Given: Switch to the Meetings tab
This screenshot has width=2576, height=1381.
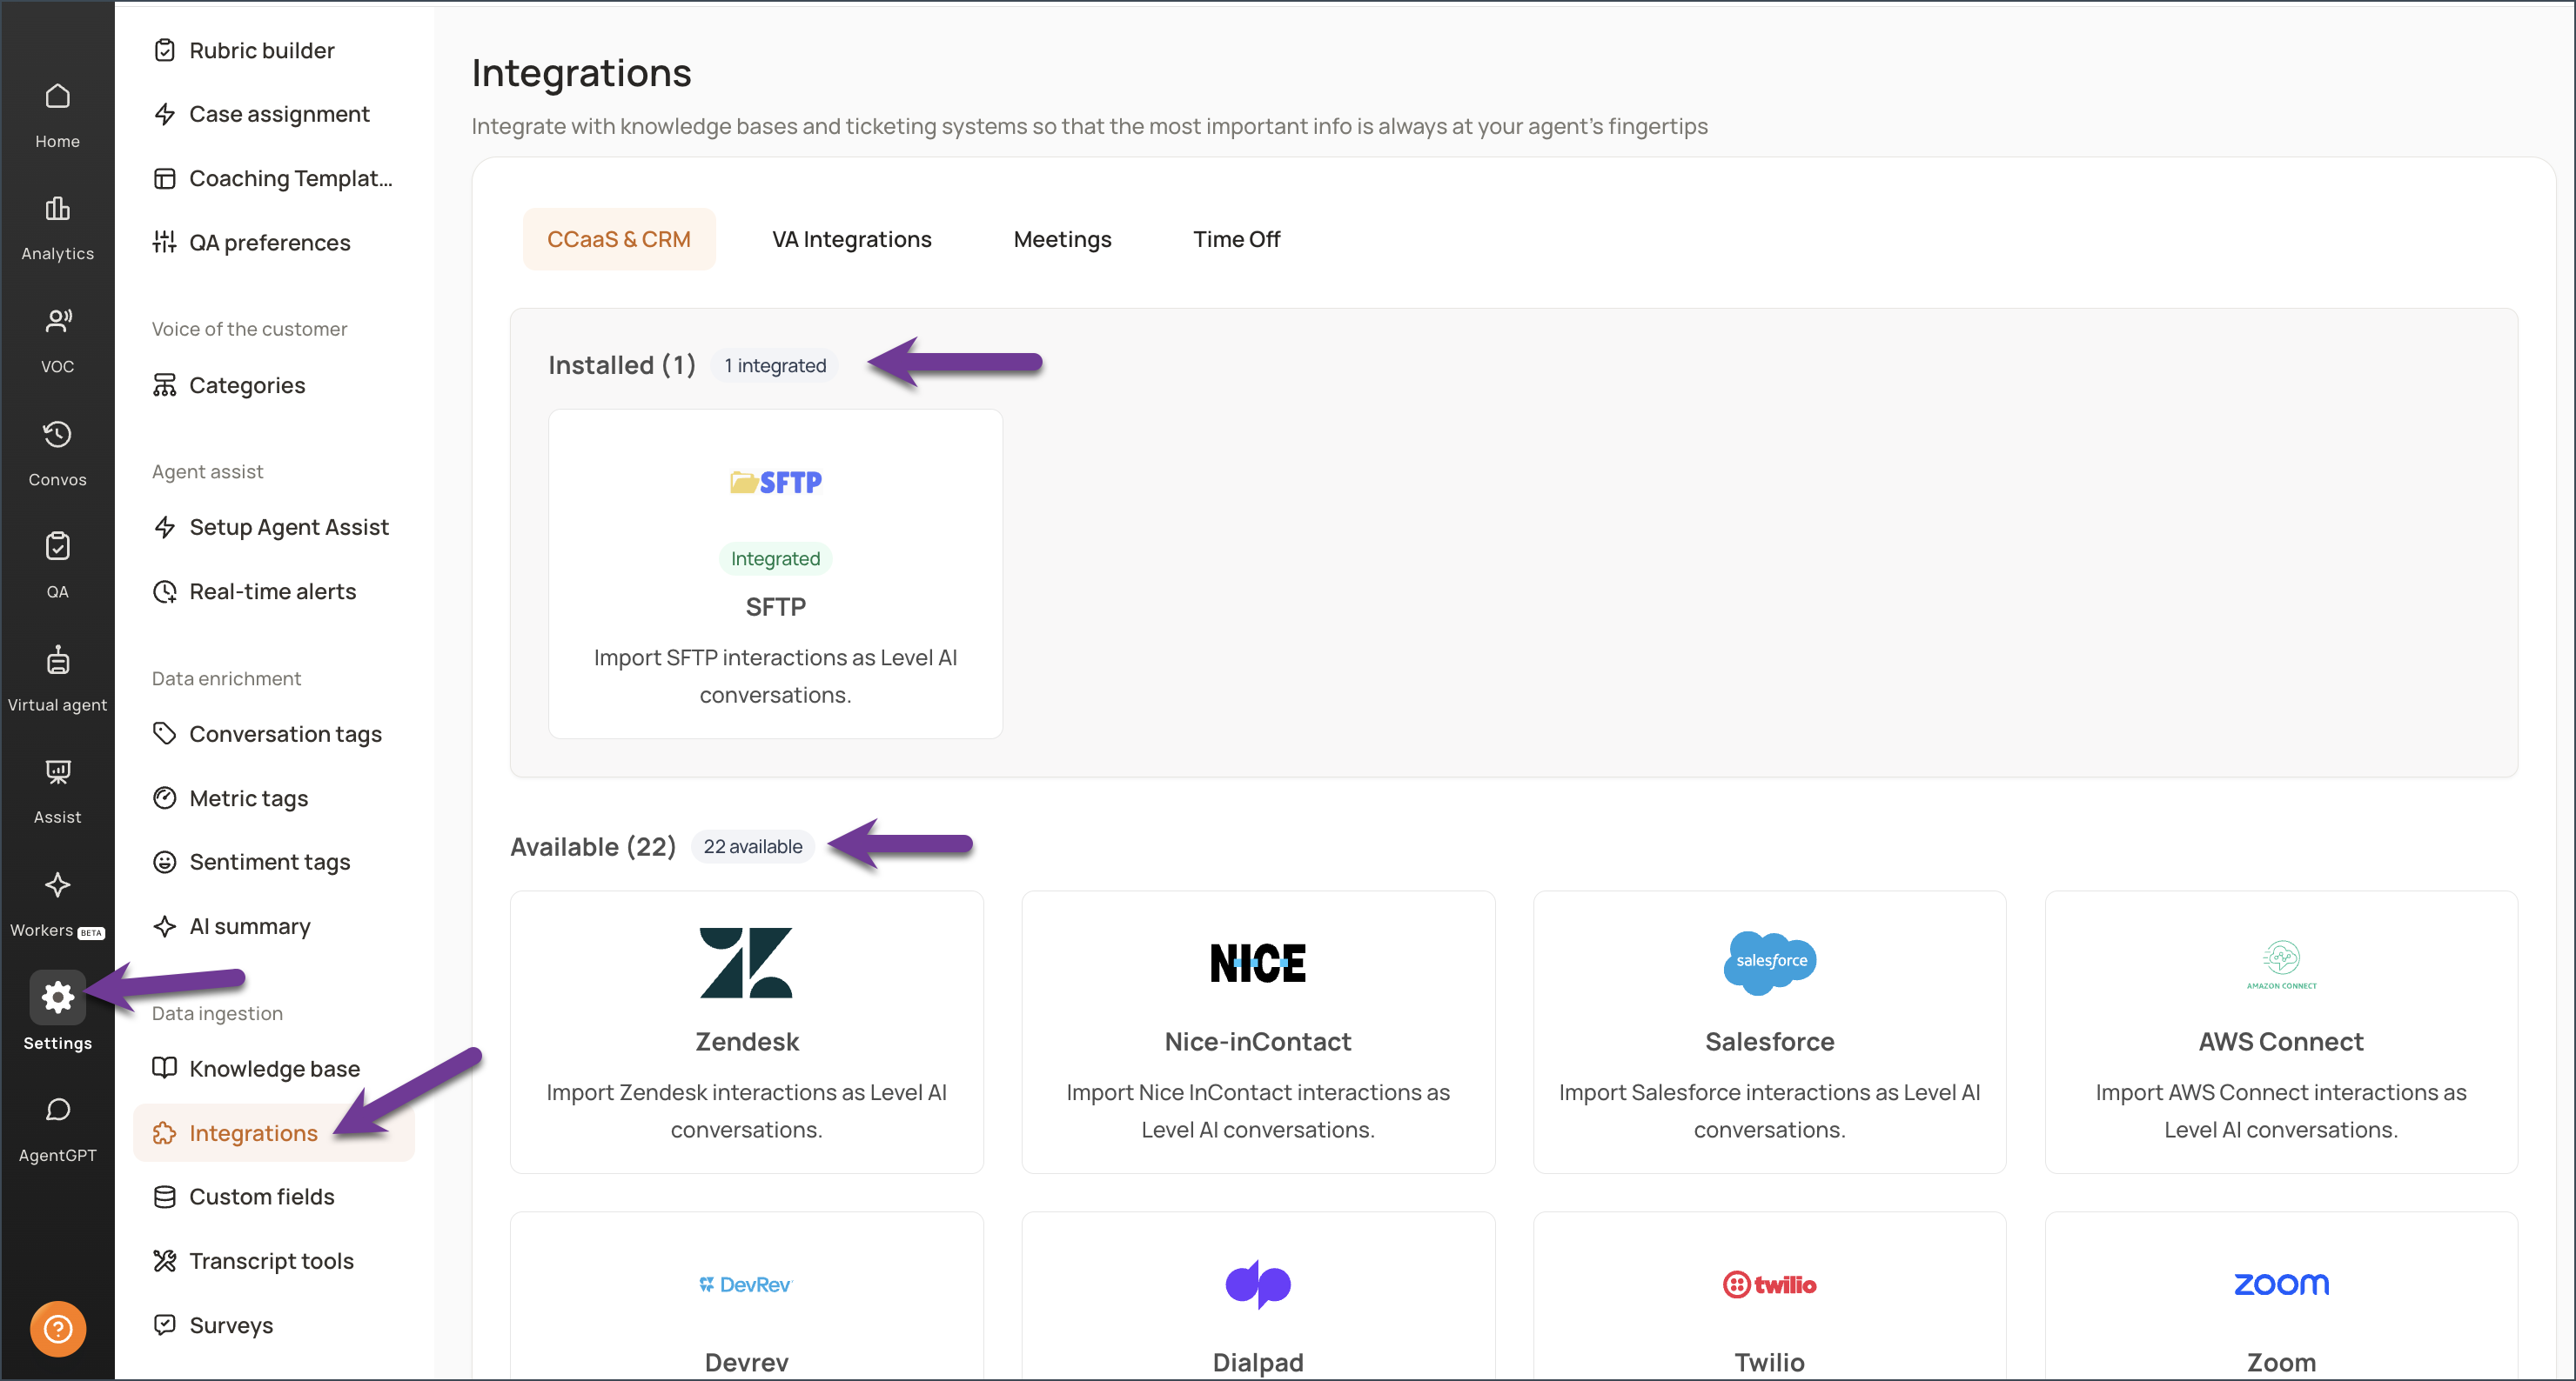Looking at the screenshot, I should (1062, 240).
